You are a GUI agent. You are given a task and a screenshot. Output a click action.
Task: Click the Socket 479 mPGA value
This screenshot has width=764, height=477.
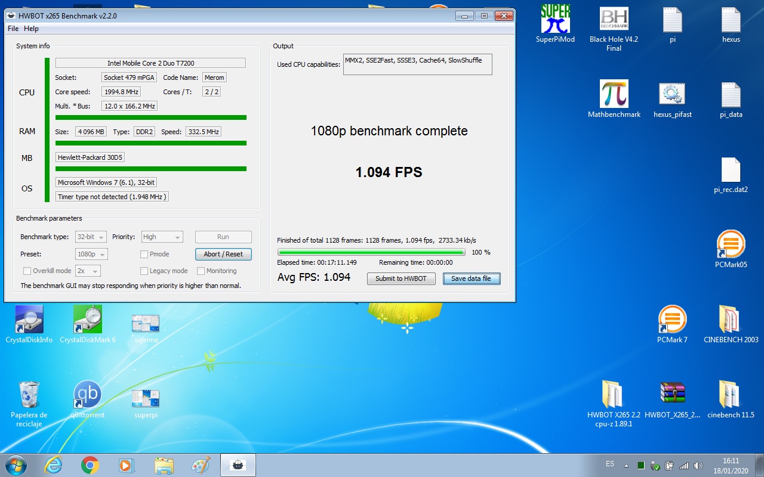129,78
